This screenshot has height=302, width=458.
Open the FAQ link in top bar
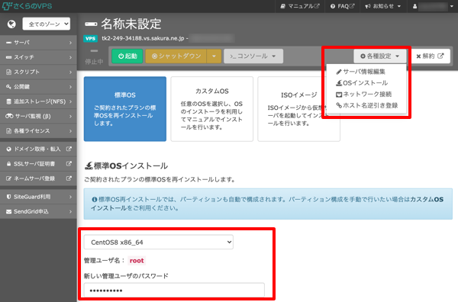[x=342, y=6]
